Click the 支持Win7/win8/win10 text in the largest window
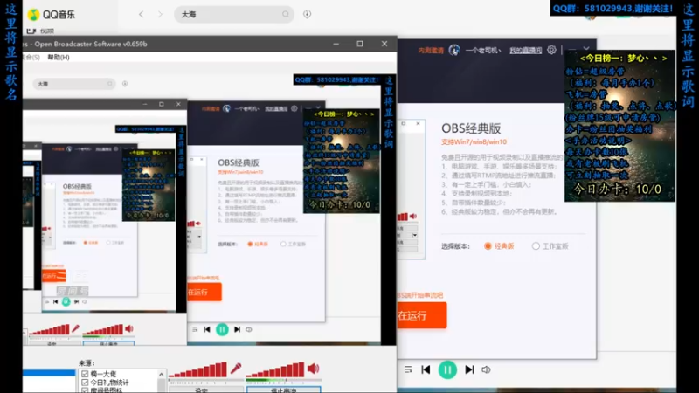The width and height of the screenshot is (699, 393). click(474, 141)
